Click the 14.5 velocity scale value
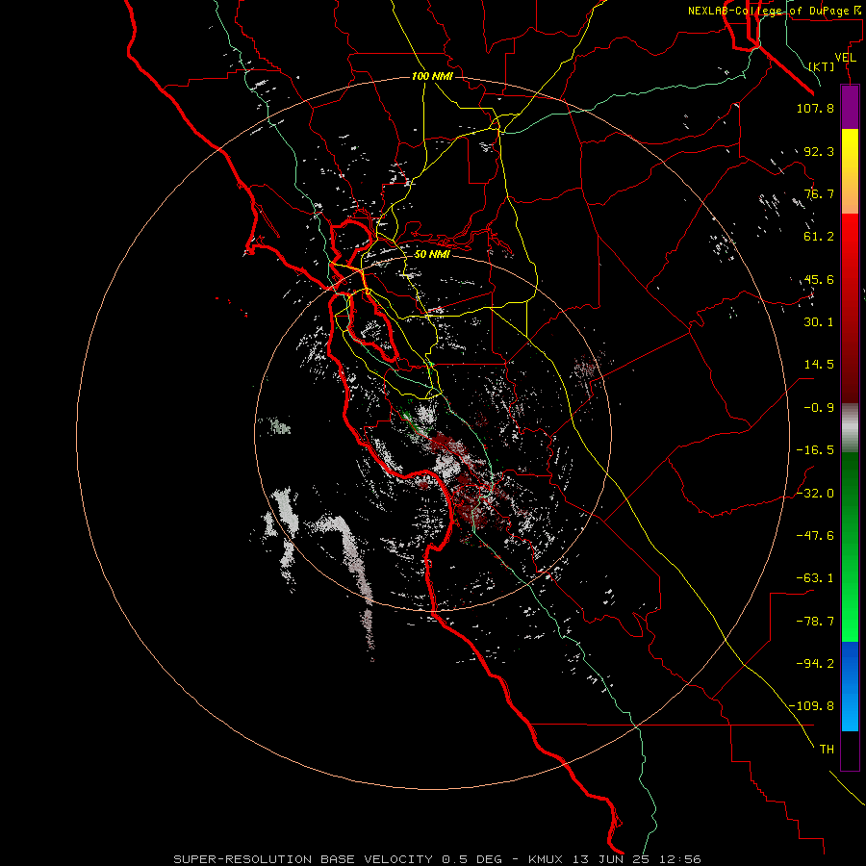Viewport: 866px width, 866px height. click(819, 365)
